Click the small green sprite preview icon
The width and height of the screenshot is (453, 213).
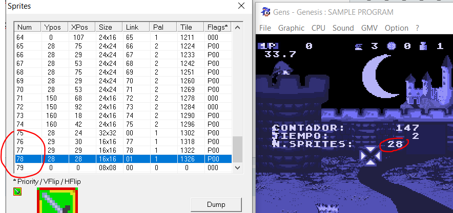click(x=17, y=192)
